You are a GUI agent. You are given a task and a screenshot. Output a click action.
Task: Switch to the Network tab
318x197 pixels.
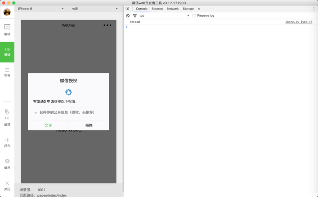click(x=173, y=9)
